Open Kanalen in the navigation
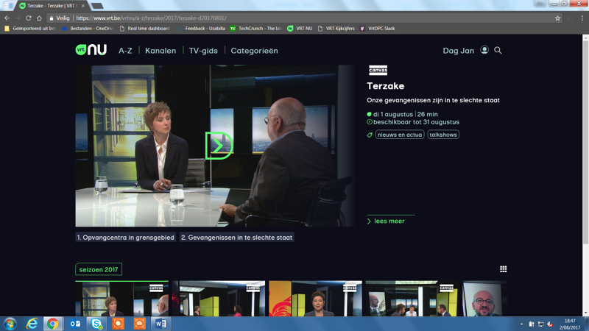Image resolution: width=589 pixels, height=331 pixels. [161, 51]
